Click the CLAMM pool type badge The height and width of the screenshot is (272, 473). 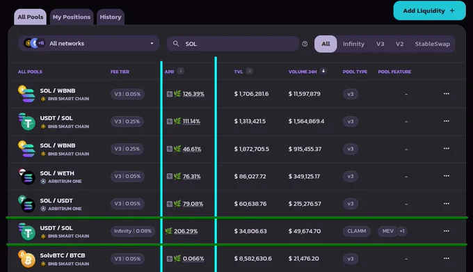click(357, 231)
